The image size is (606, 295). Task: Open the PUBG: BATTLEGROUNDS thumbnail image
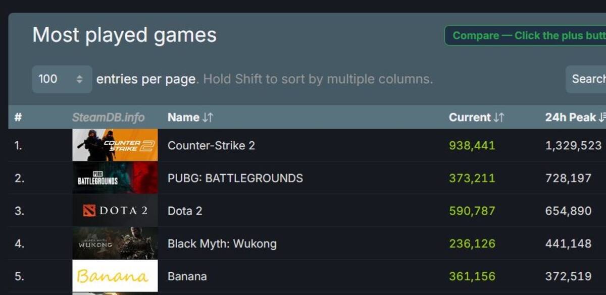115,178
